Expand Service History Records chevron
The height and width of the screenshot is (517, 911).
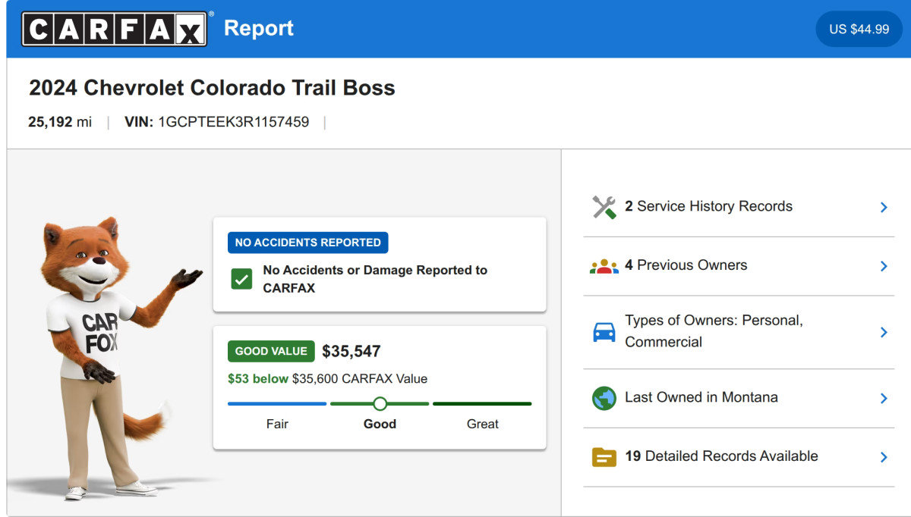pos(884,207)
